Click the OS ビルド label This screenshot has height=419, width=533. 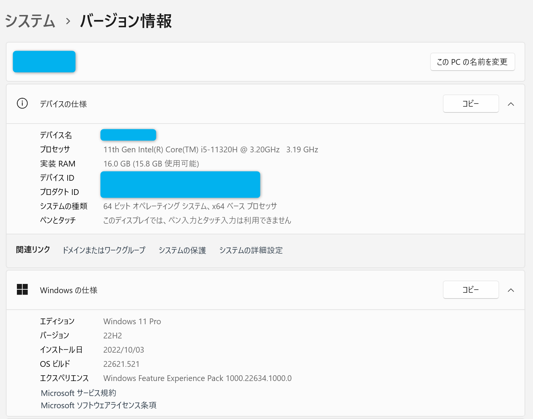(x=55, y=364)
